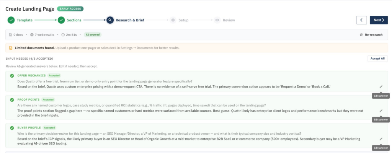Viewport: 392px width, 153px height.
Task: Click the Proof Points answer text
Action: (x=190, y=113)
